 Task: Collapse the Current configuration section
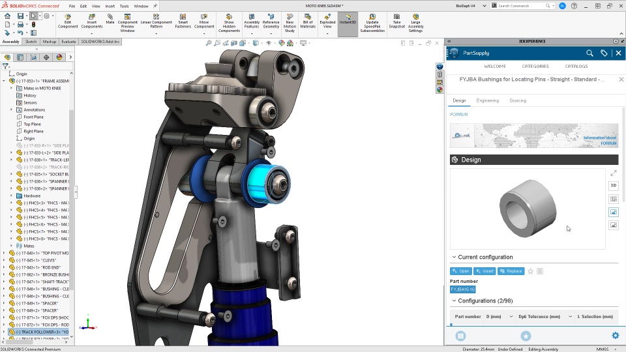pos(454,257)
